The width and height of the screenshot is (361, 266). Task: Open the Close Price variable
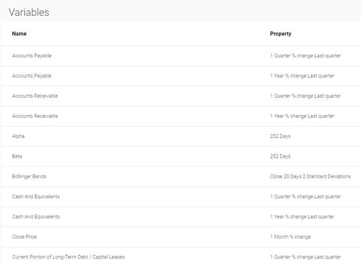click(182, 237)
